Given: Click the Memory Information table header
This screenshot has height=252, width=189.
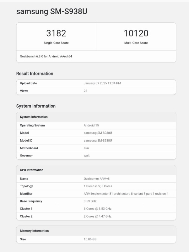Looking at the screenshot, I should click(35, 231).
